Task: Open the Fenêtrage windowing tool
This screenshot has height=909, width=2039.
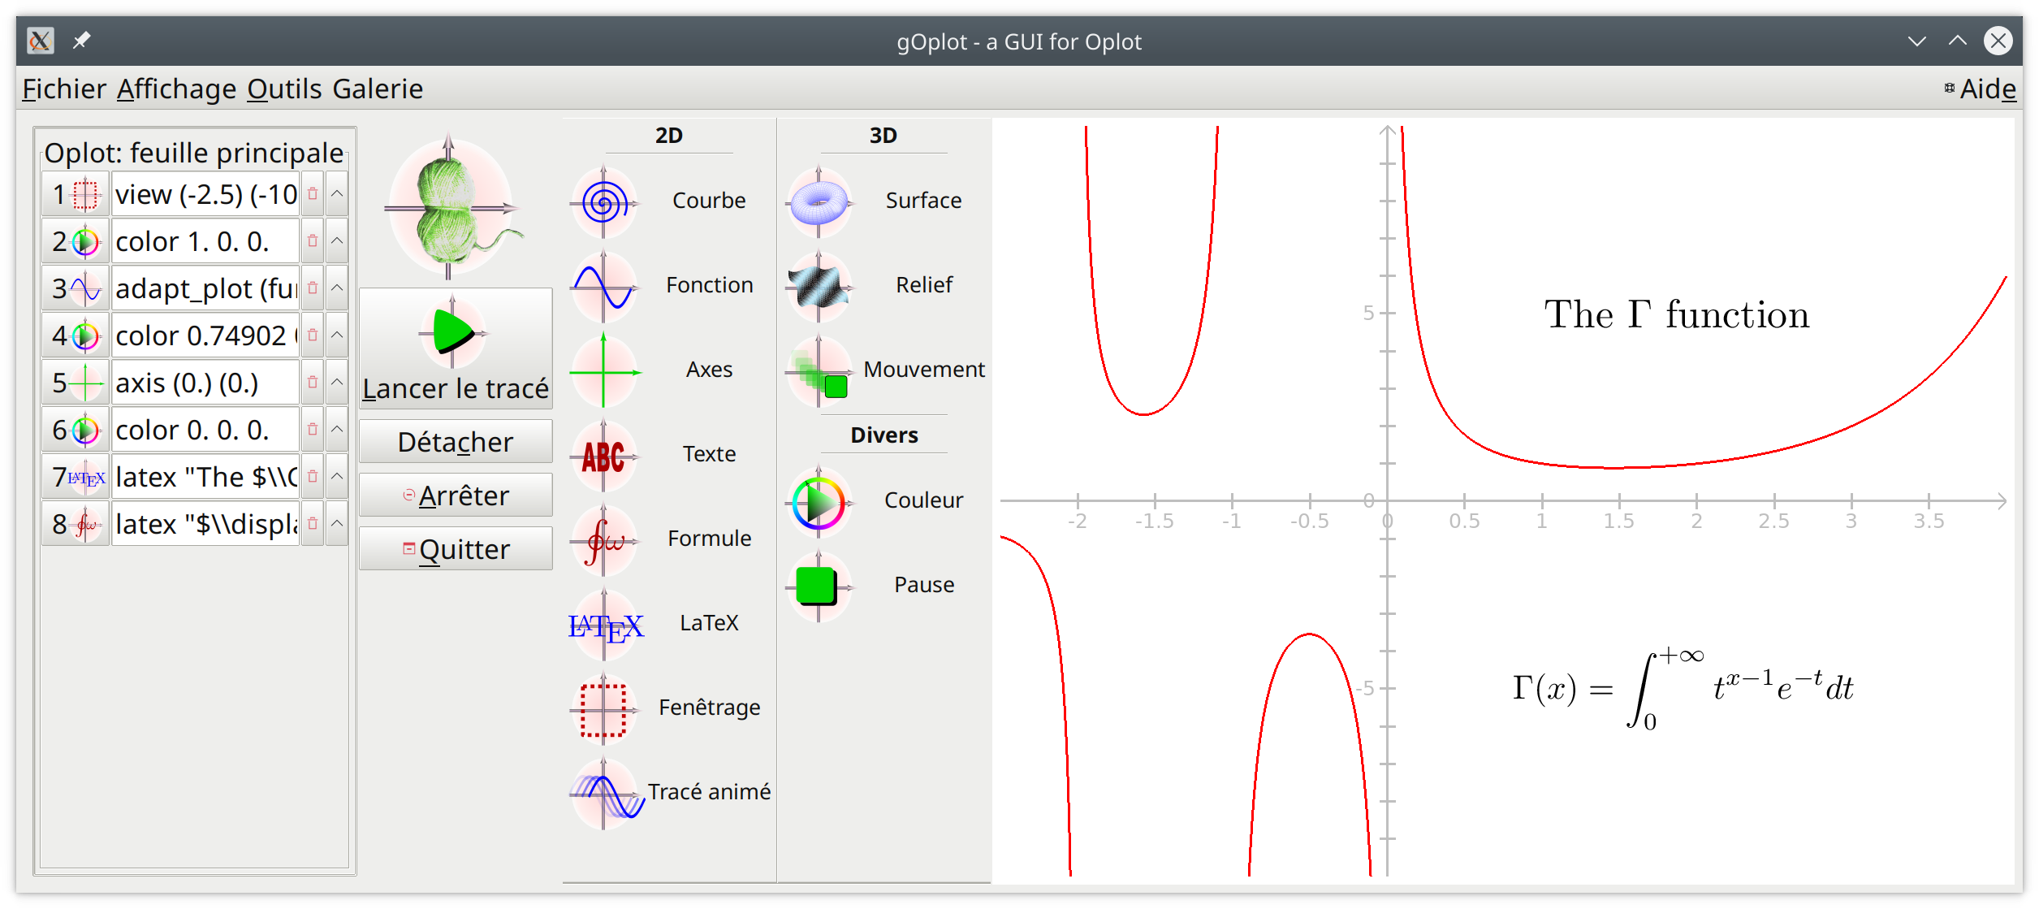Action: coord(604,708)
